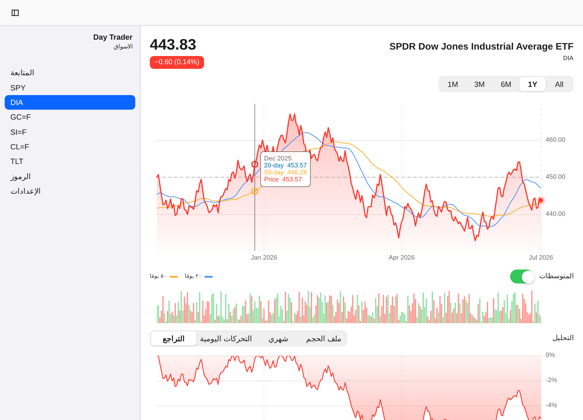Open the الإعدادات settings item

(70, 191)
